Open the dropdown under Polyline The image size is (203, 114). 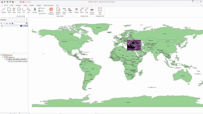[x=3, y=14]
